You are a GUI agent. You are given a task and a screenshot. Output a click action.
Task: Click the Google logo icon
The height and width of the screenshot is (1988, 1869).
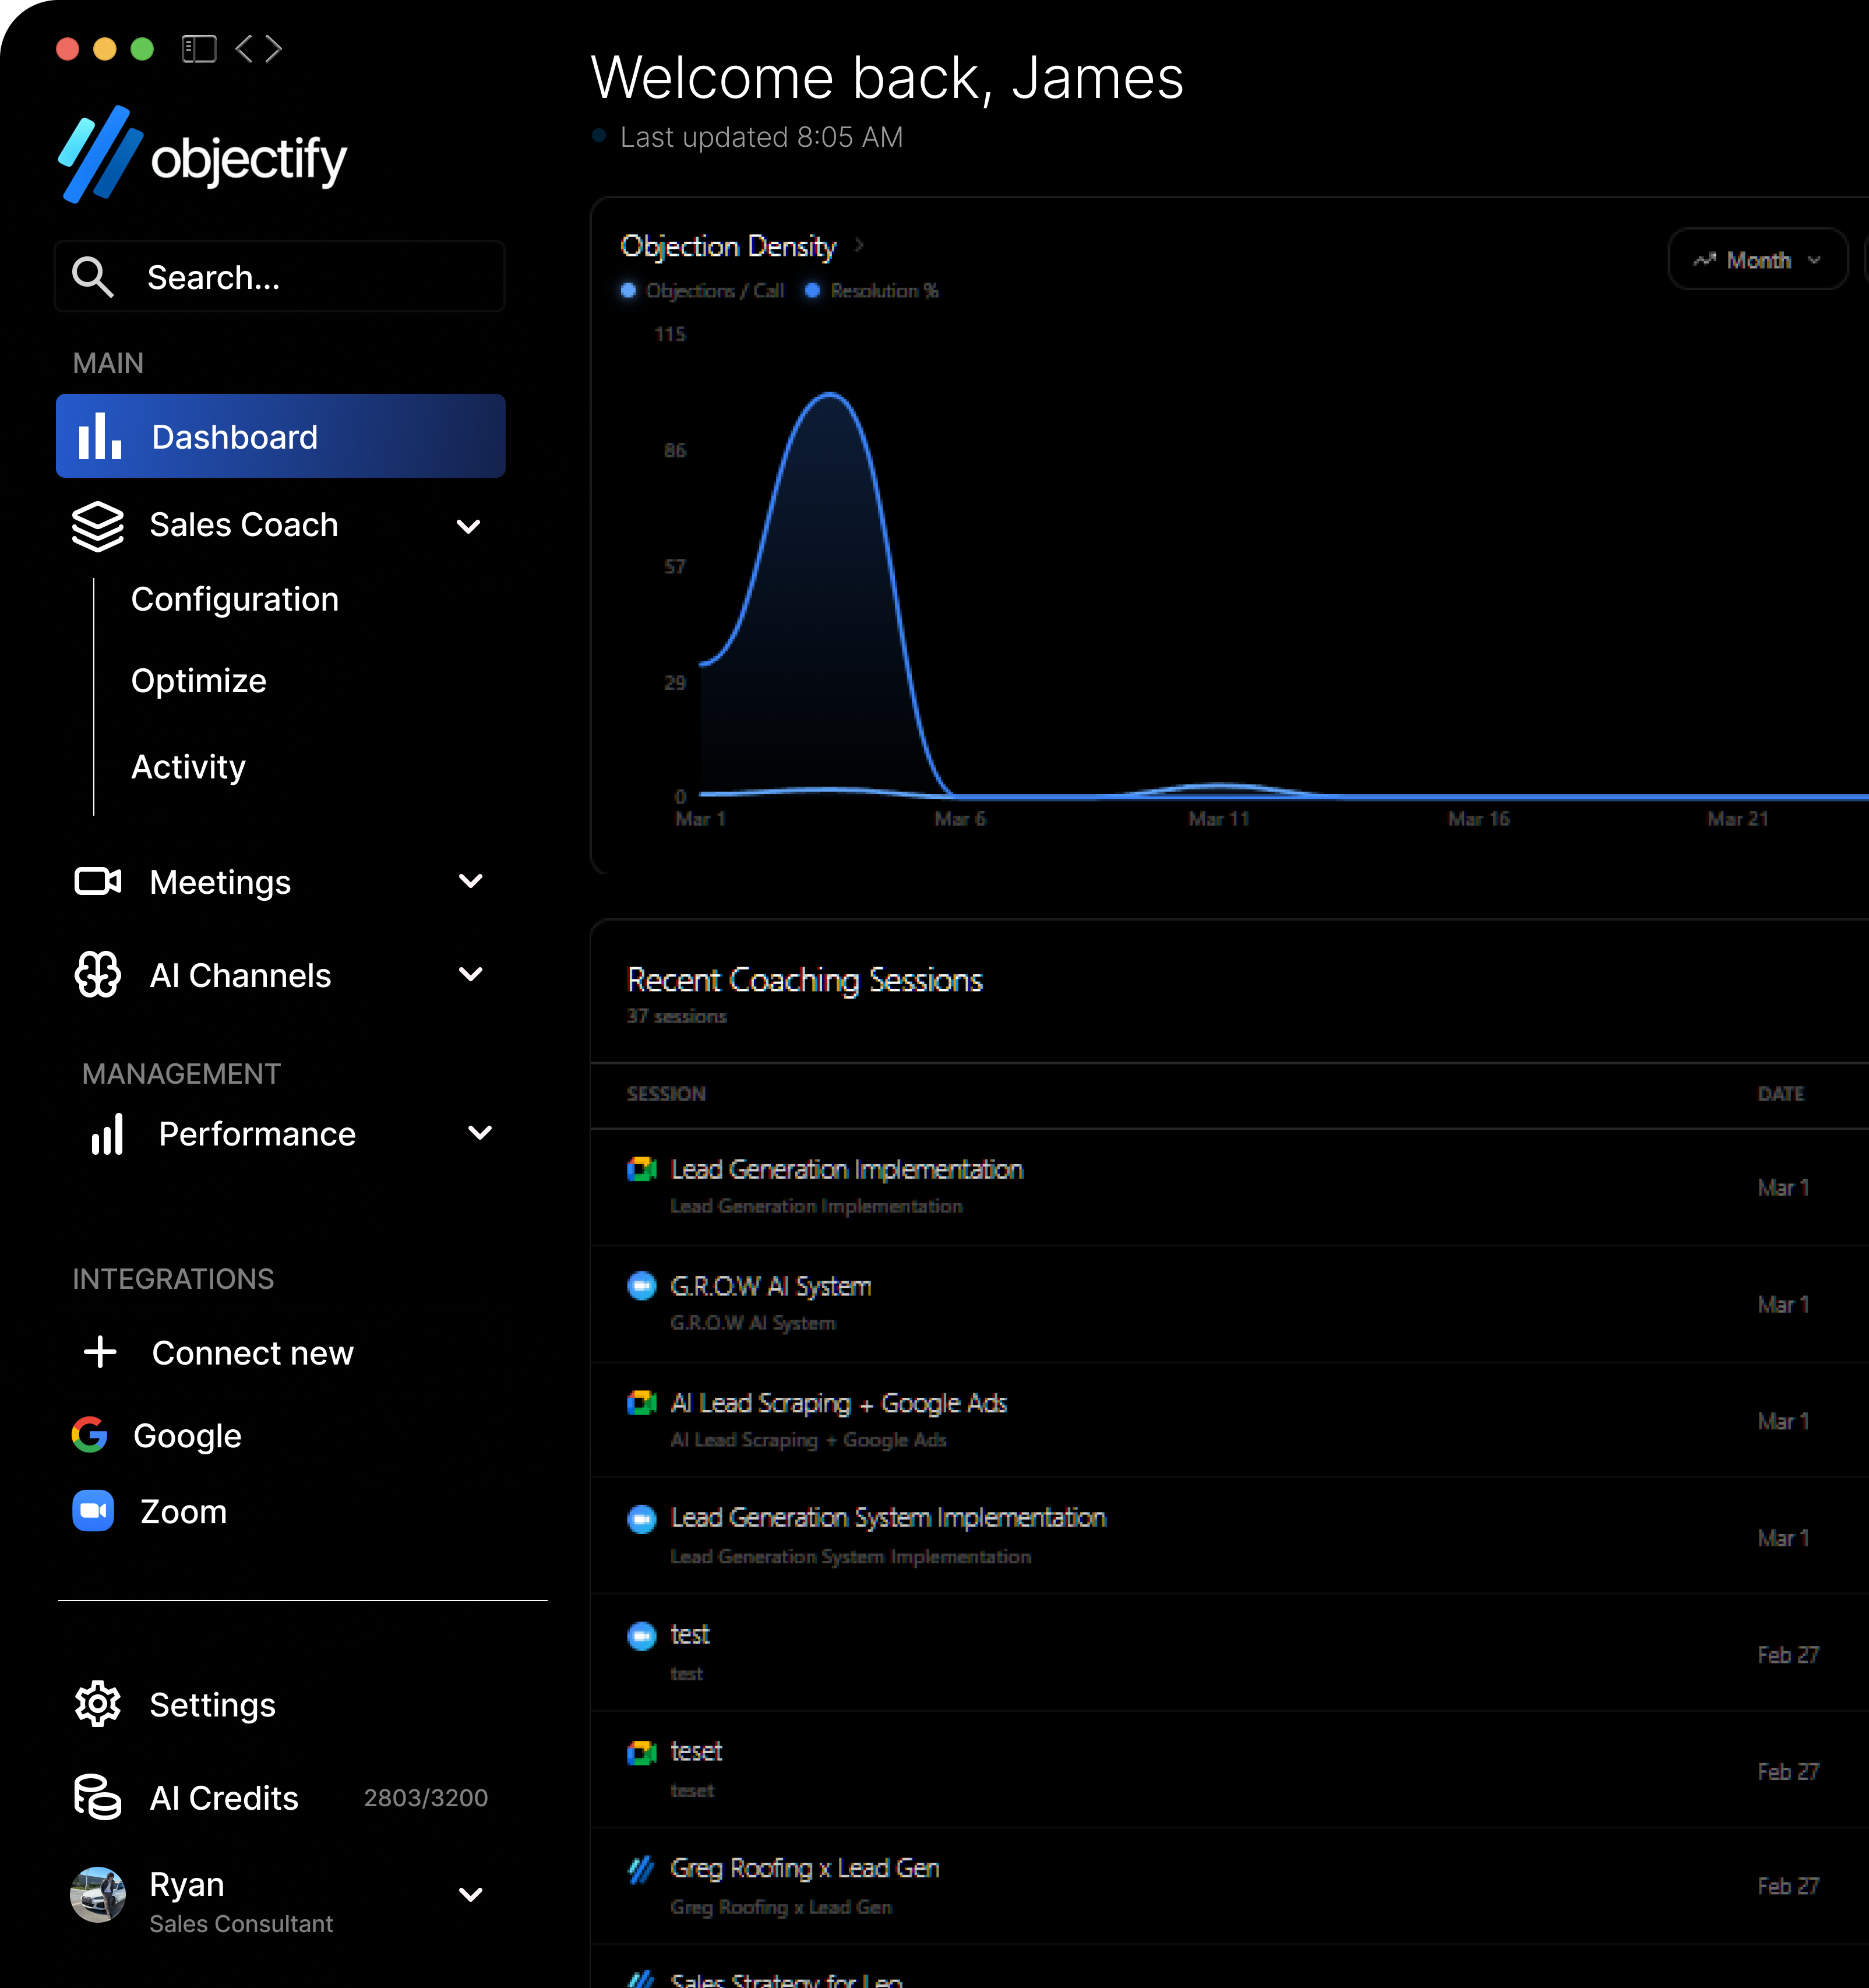coord(90,1435)
